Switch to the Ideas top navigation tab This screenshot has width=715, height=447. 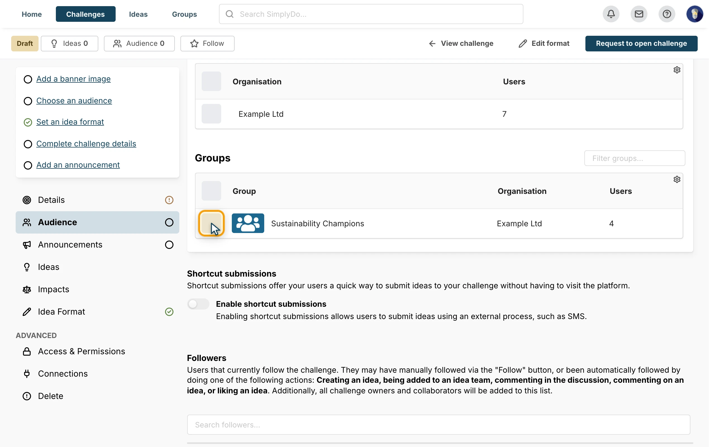(138, 14)
